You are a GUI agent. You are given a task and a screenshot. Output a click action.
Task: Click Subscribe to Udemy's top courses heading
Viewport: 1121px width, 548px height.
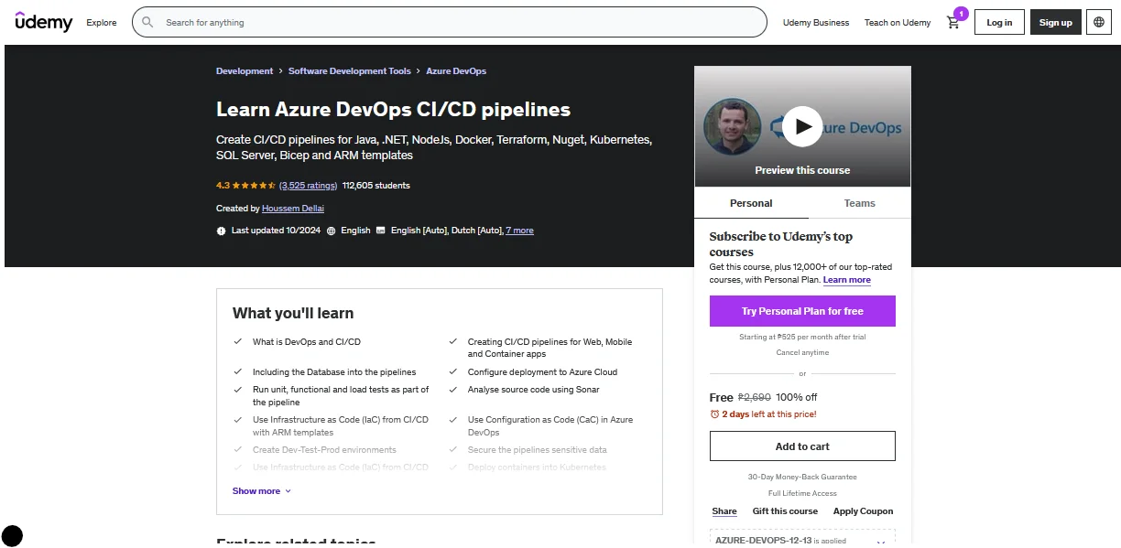pos(781,244)
